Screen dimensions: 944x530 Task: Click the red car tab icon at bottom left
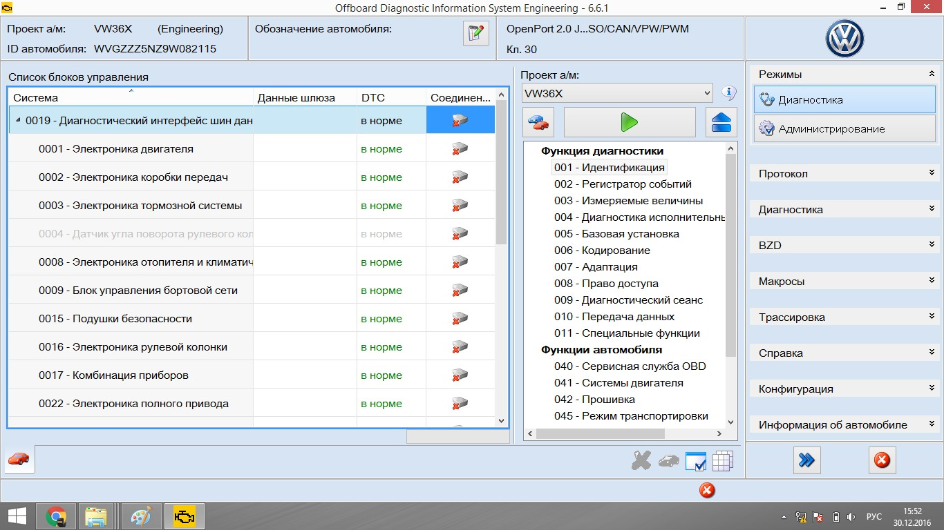click(19, 460)
